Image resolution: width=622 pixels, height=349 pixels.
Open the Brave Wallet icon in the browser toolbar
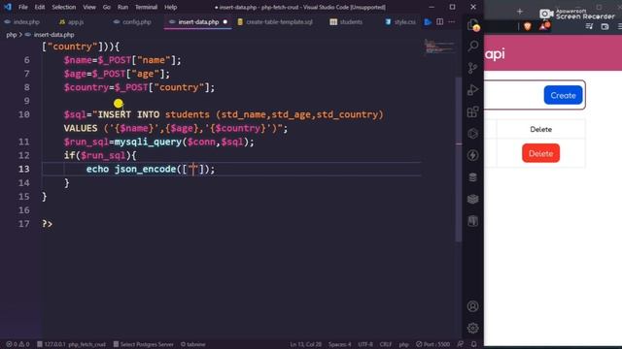tap(605, 26)
